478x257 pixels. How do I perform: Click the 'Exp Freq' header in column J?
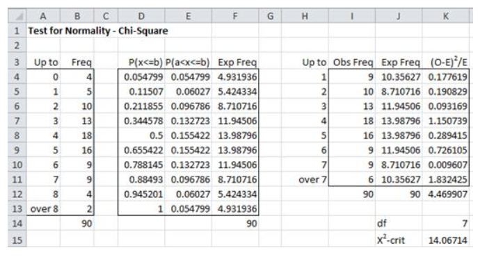(399, 62)
